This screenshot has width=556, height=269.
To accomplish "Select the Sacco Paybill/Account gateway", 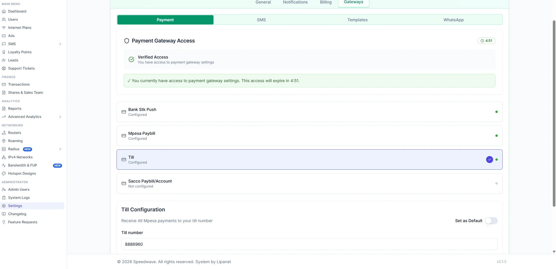I will (x=309, y=183).
